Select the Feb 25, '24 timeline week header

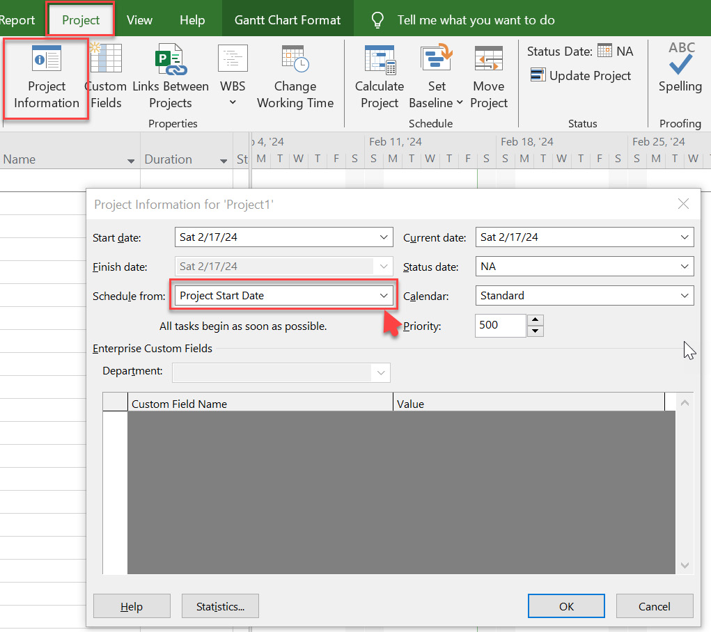(x=669, y=142)
